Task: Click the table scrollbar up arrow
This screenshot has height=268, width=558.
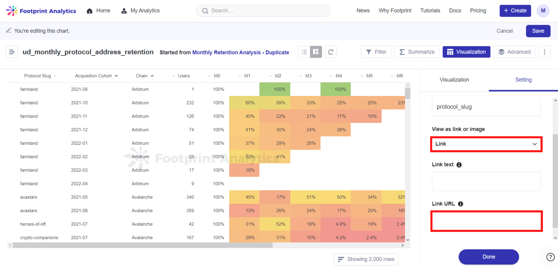Action: coord(408,85)
